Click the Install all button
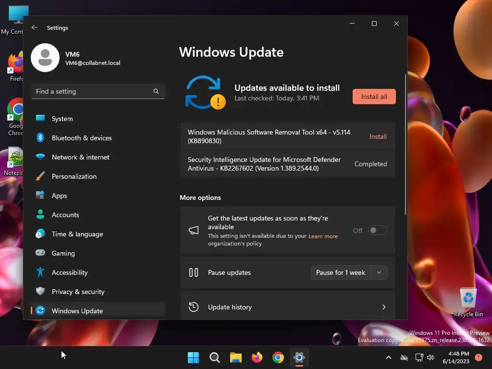Screen dimensions: 492x369 [x=374, y=97]
